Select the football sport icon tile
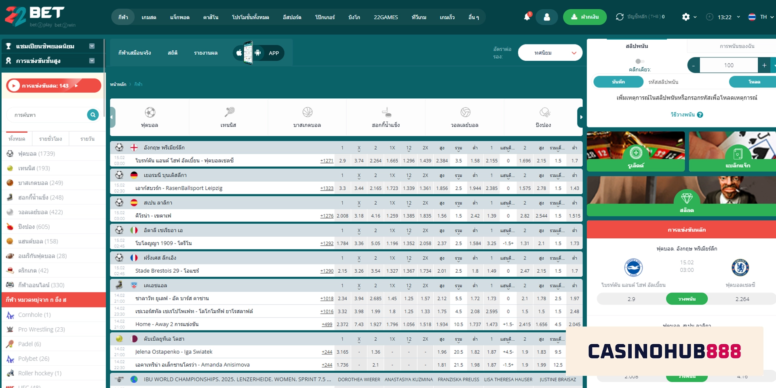The width and height of the screenshot is (776, 388). tap(150, 117)
